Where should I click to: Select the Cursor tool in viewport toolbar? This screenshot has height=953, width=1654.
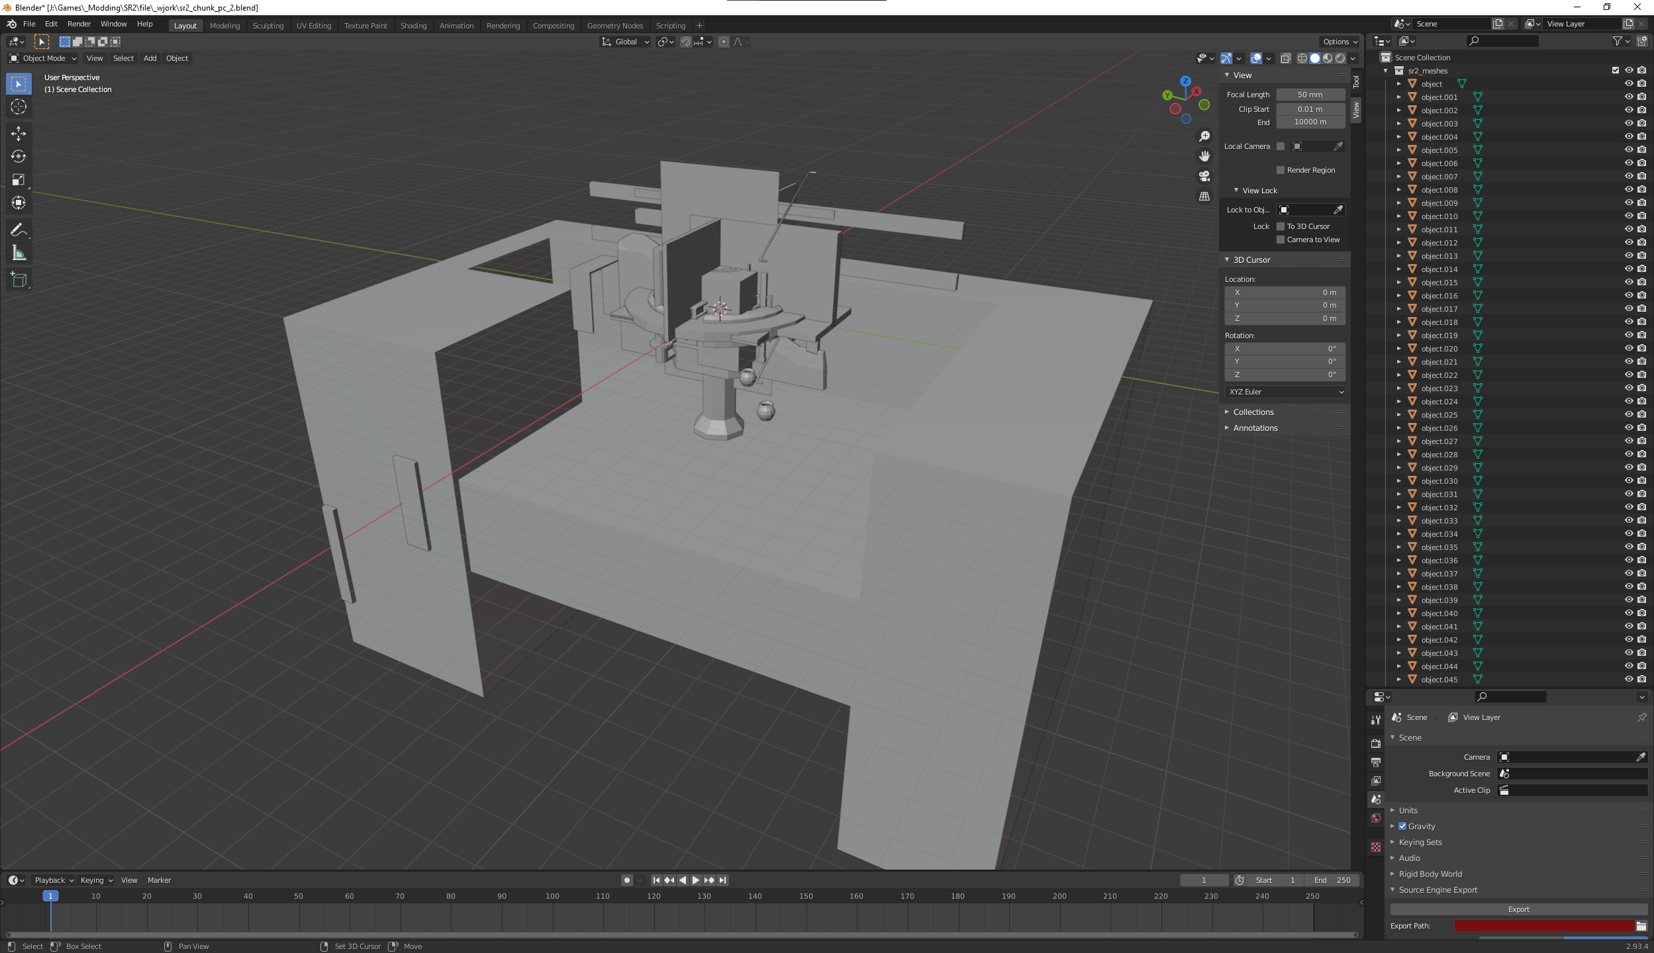pos(19,107)
